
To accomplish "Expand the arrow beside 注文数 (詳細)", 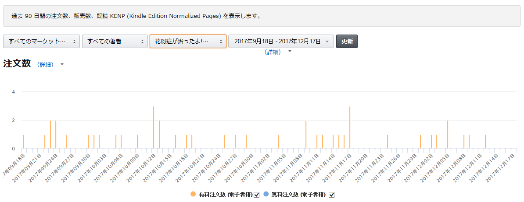I will click(62, 64).
